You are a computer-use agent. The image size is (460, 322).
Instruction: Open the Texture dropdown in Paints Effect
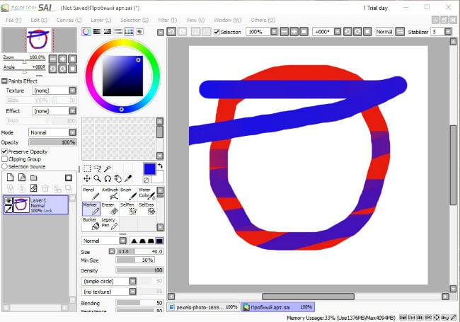[73, 91]
